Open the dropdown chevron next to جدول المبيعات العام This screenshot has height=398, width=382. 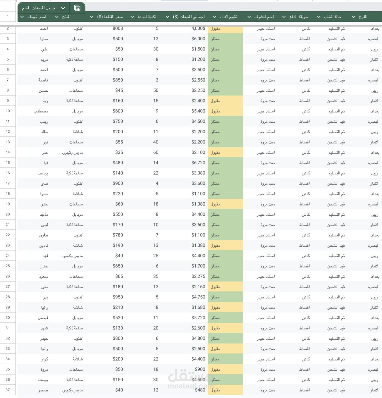coord(63,8)
